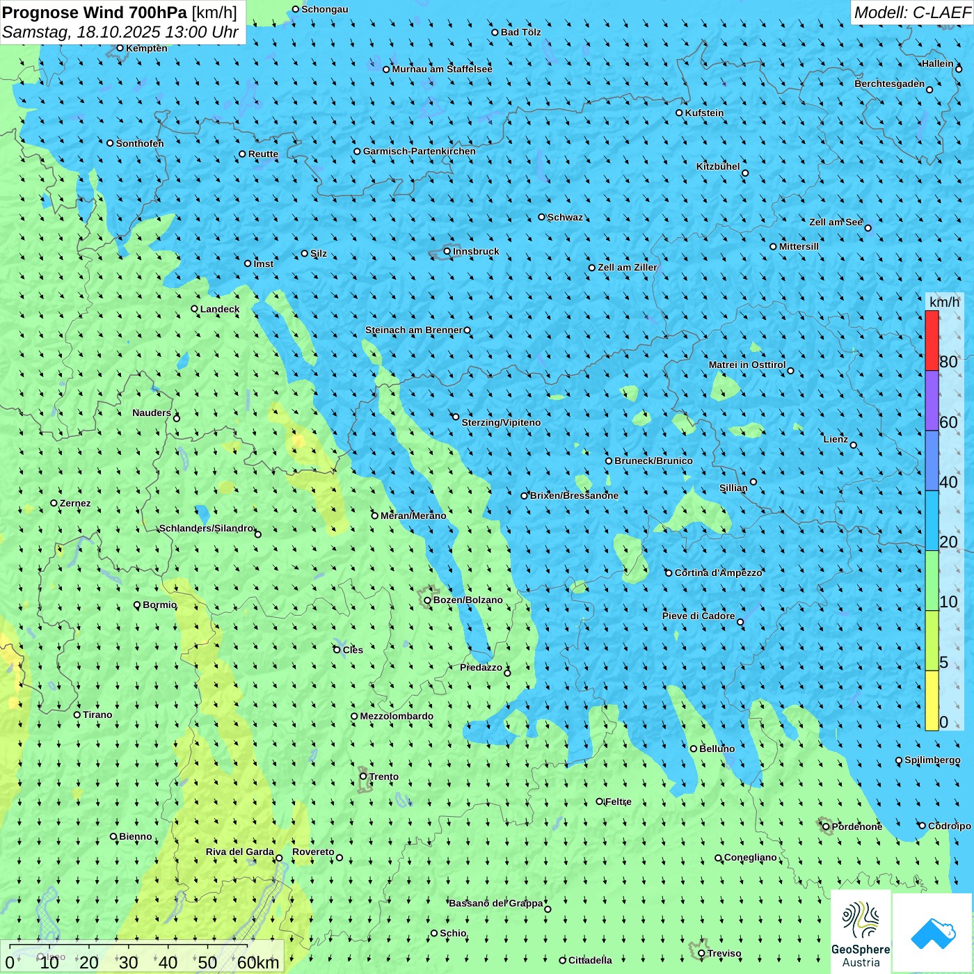Screen dimensions: 974x974
Task: Click the Cittadella label
Action: [x=590, y=960]
